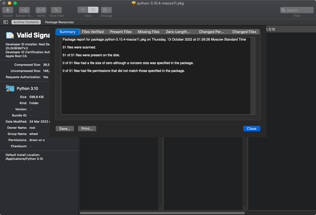316x215 pixels.
Task: Open the Files Verified tab
Action: coord(93,32)
